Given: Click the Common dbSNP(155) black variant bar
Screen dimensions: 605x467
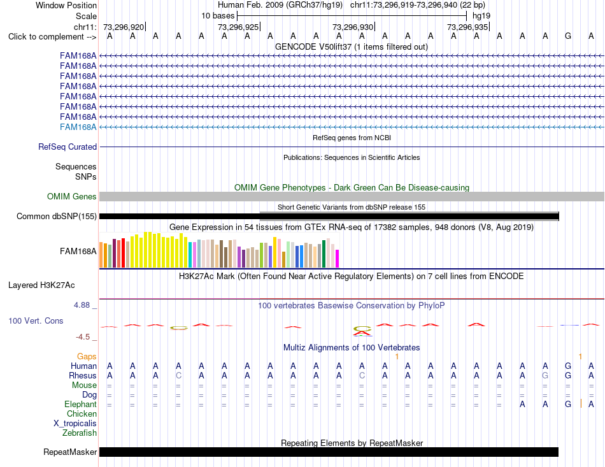Looking at the screenshot, I should pos(329,216).
